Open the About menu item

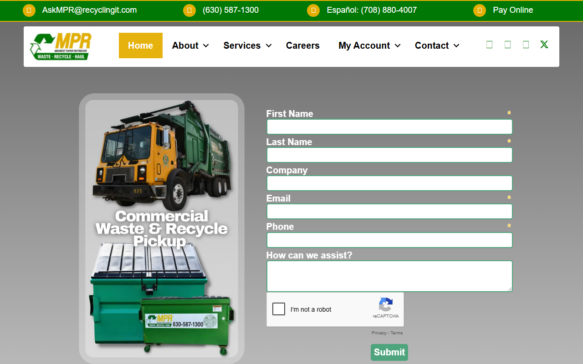(x=185, y=45)
